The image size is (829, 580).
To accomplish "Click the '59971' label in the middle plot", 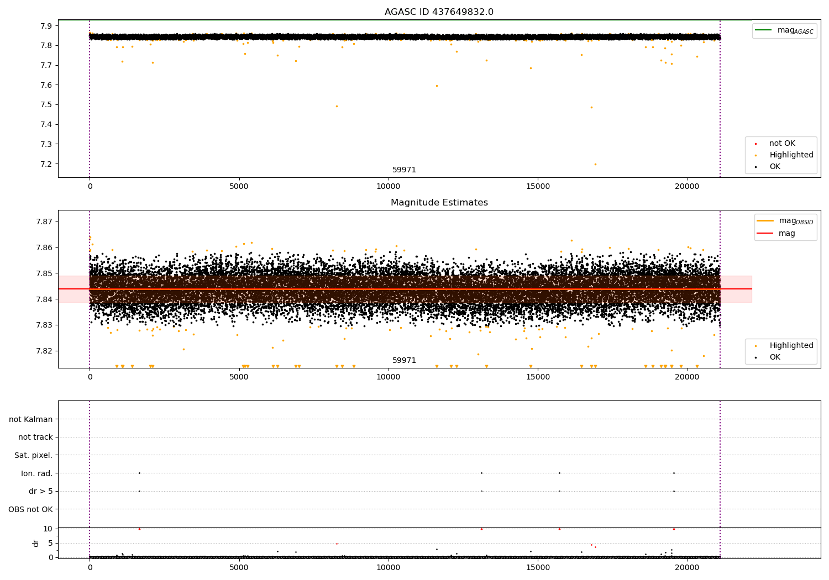I will tap(404, 361).
